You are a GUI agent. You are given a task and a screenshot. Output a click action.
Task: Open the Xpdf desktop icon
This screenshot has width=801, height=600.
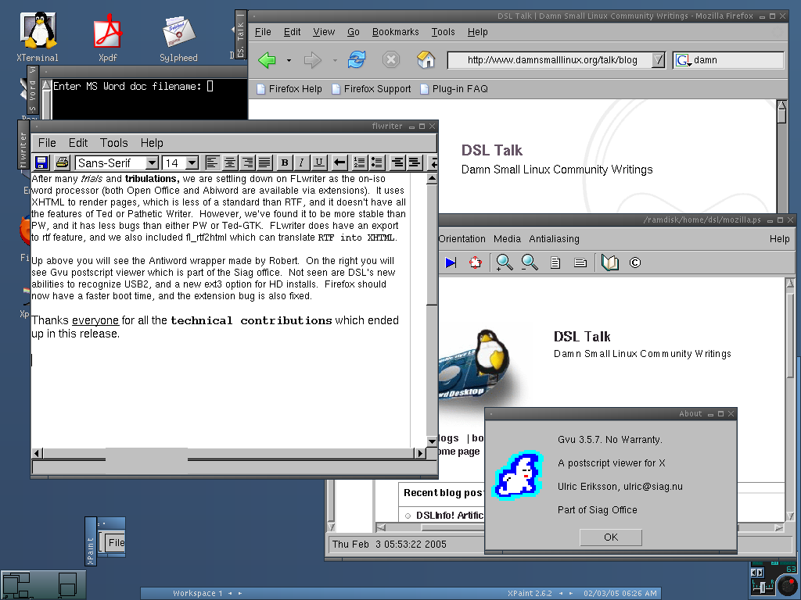[x=108, y=38]
